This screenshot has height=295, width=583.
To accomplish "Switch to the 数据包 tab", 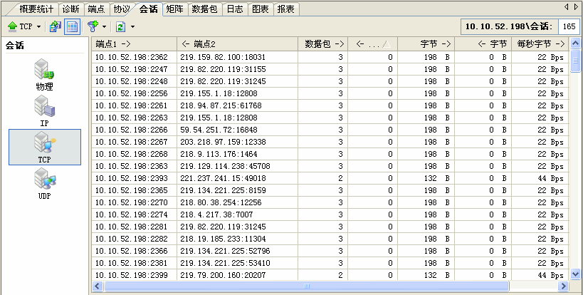I will pyautogui.click(x=204, y=9).
